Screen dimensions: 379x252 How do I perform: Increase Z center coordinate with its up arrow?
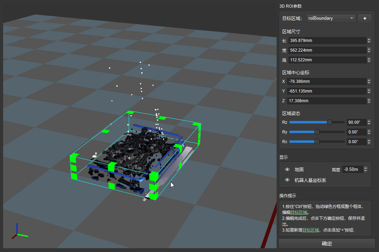tap(369, 99)
